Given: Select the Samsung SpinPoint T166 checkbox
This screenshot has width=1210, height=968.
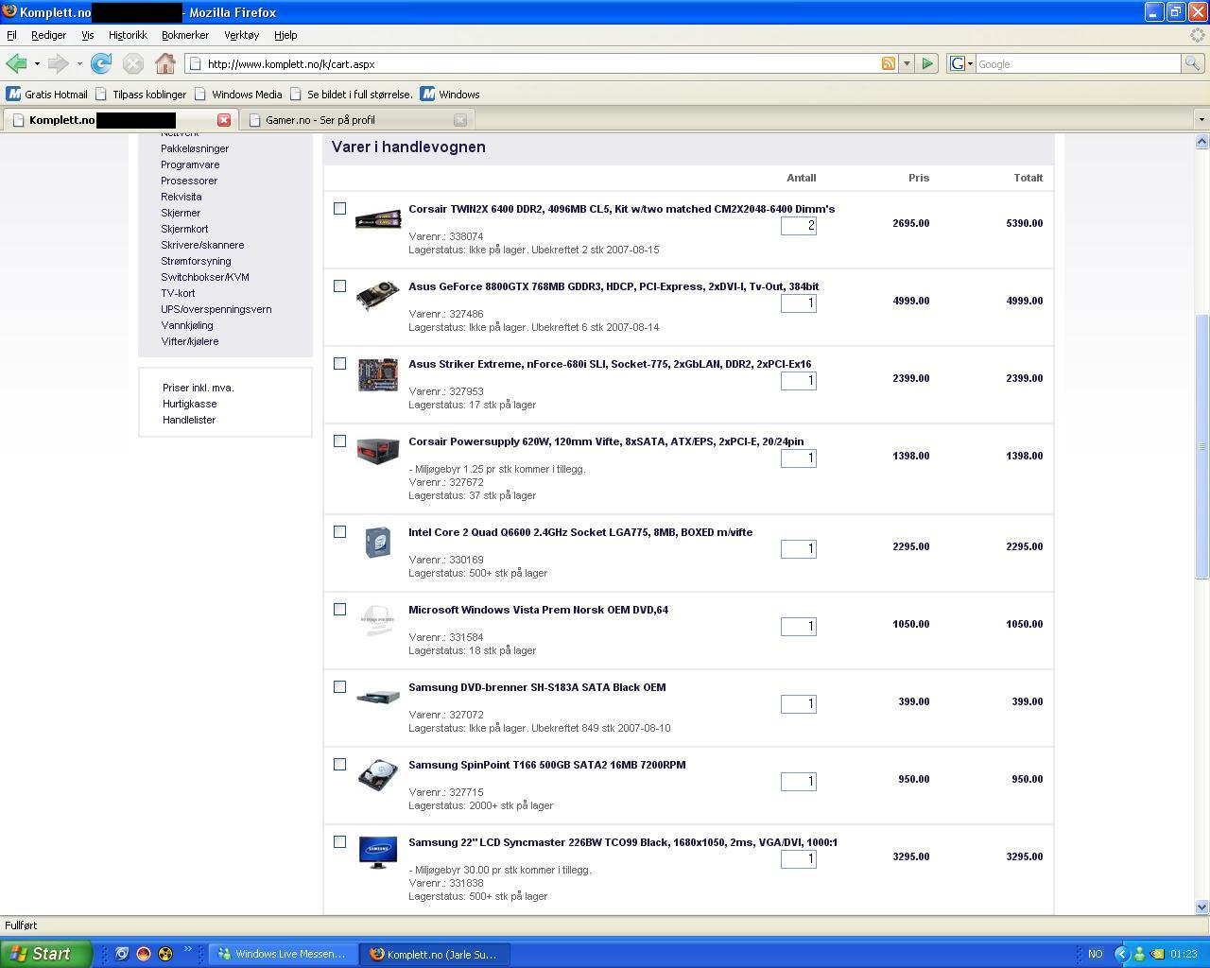Looking at the screenshot, I should tap(340, 764).
